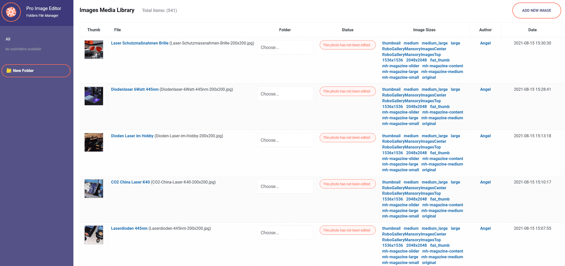Open folder chooser for Diodenlaser 6Watt 445nm

(285, 94)
